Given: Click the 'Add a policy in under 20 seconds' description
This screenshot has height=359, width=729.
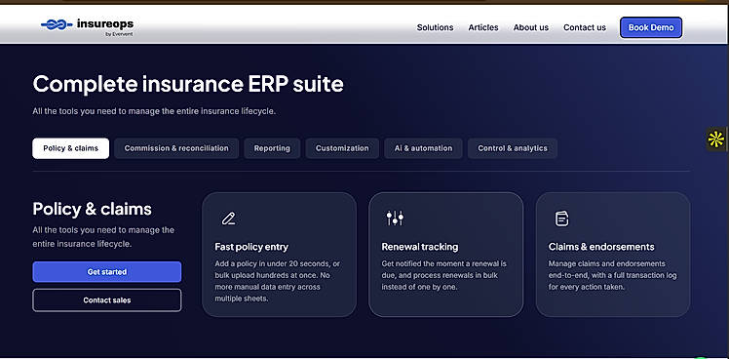Looking at the screenshot, I should [279, 281].
